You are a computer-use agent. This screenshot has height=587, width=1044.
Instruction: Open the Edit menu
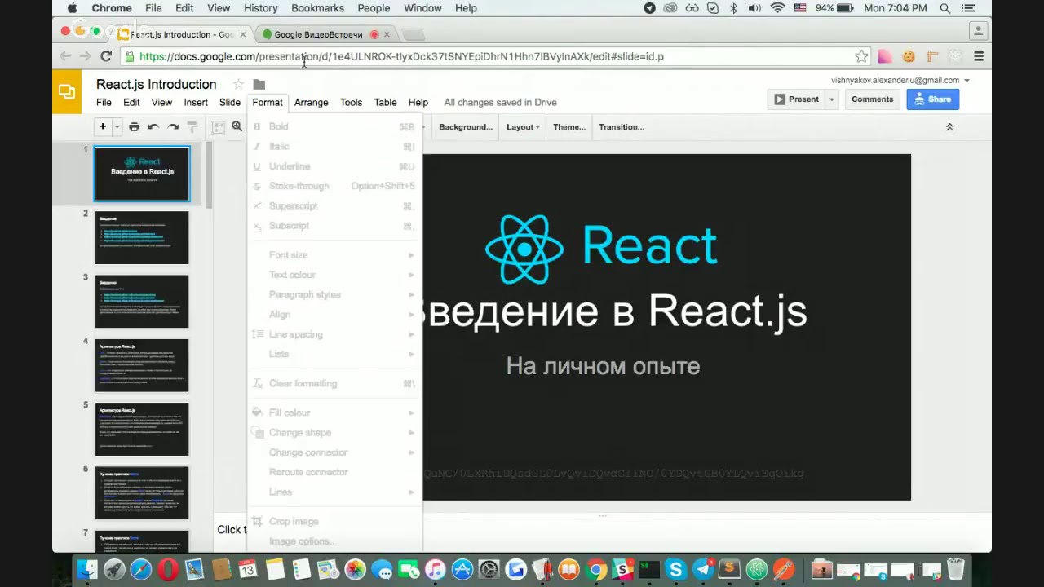pos(131,102)
